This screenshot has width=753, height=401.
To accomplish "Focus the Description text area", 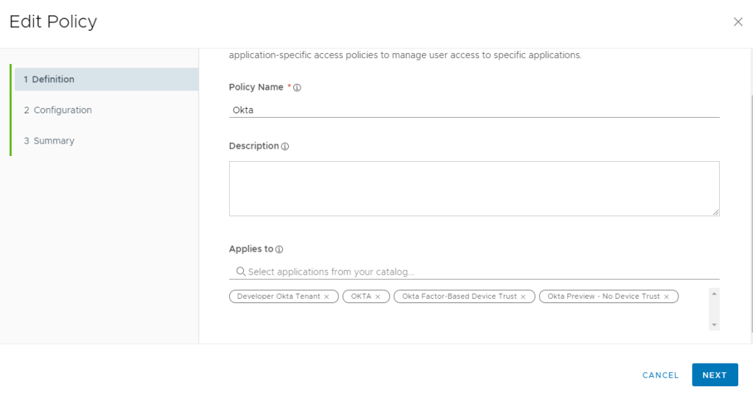I will point(474,188).
